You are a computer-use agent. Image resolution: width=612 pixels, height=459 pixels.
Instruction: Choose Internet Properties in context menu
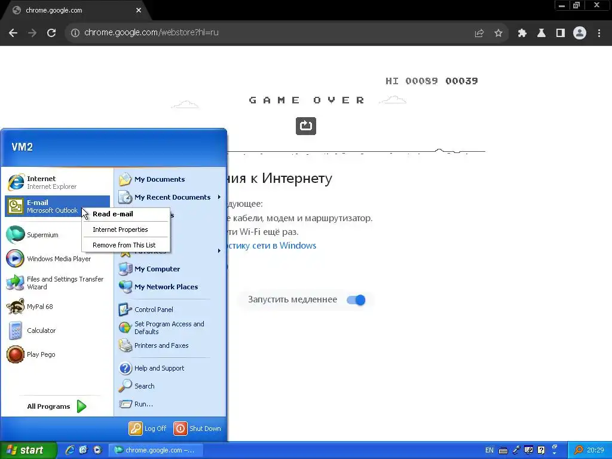126,229
